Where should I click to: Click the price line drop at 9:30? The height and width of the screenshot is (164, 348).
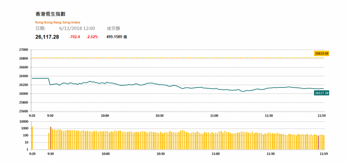point(49,81)
